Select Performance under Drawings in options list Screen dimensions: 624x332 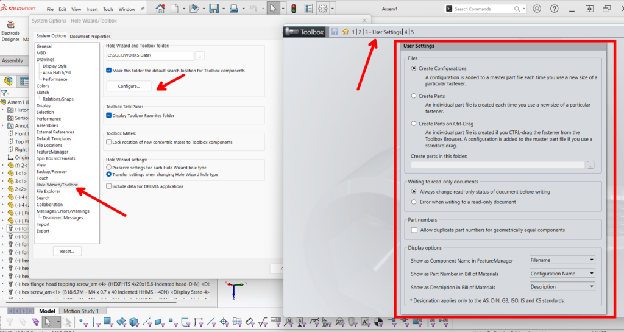point(55,79)
